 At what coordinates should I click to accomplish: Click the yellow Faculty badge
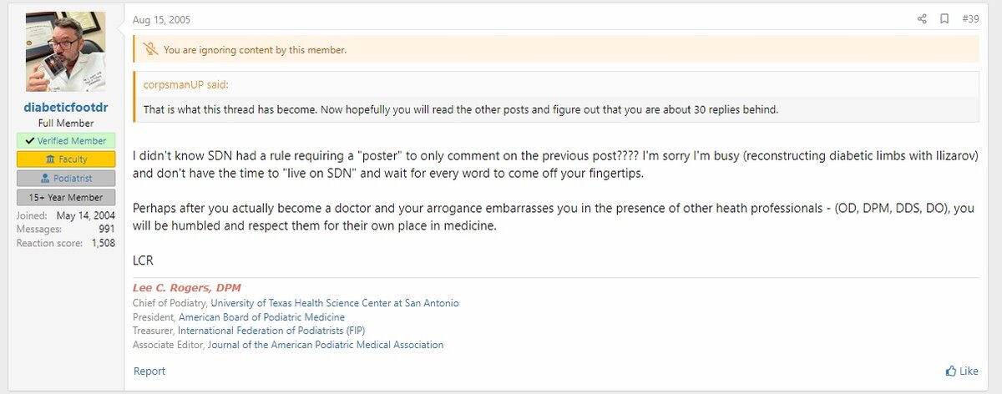click(x=66, y=159)
